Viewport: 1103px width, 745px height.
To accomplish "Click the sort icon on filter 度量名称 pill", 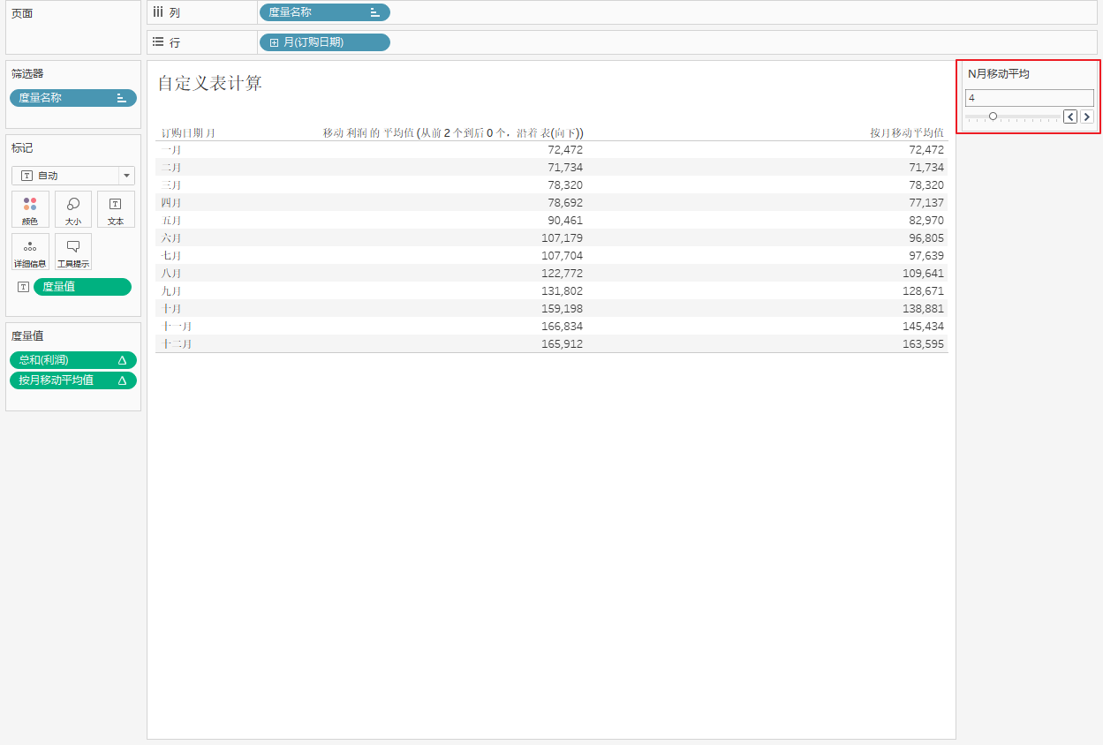I will coord(122,98).
